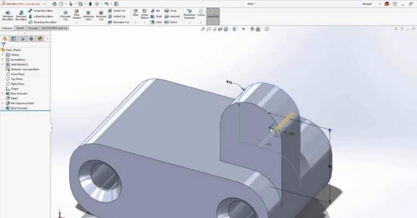Expand the Boss-Extrude1 feature node
This screenshot has width=417, height=218.
3,93
